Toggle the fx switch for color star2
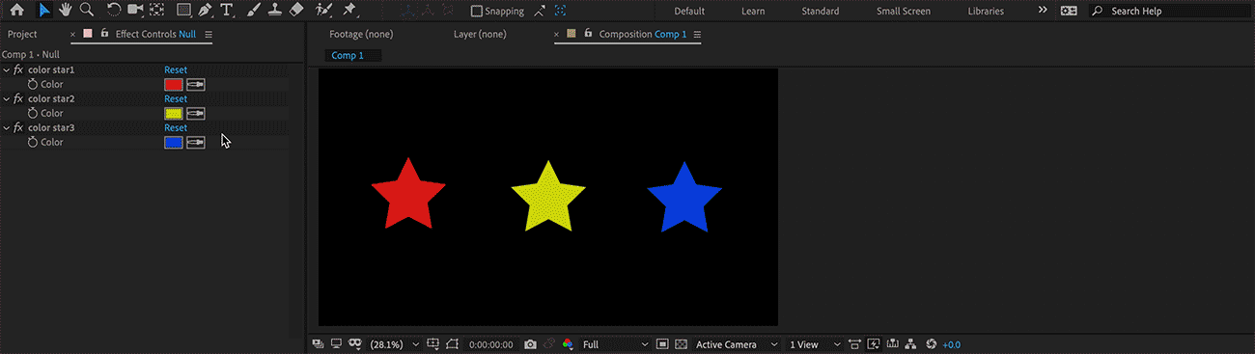This screenshot has width=1255, height=354. point(18,99)
